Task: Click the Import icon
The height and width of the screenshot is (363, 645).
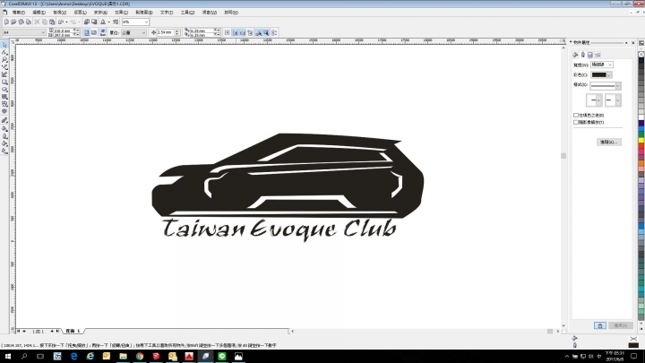Action: pyautogui.click(x=87, y=22)
